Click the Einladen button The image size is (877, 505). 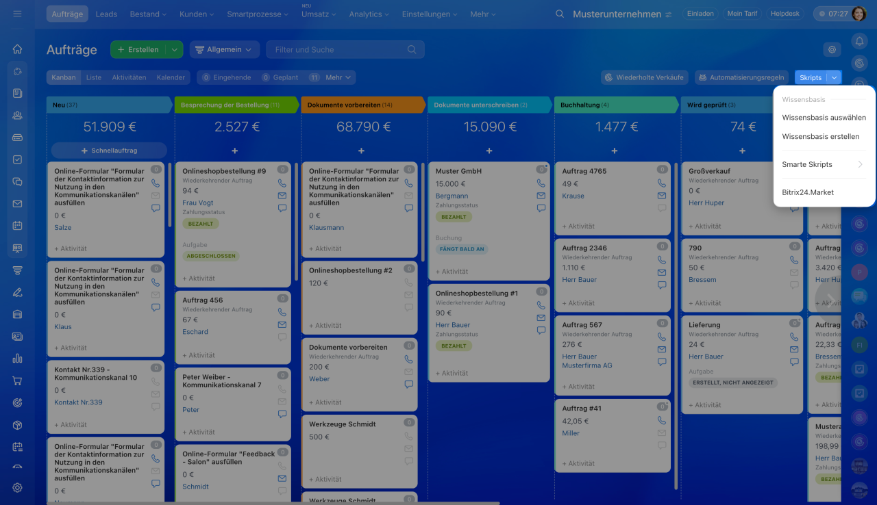click(x=700, y=14)
